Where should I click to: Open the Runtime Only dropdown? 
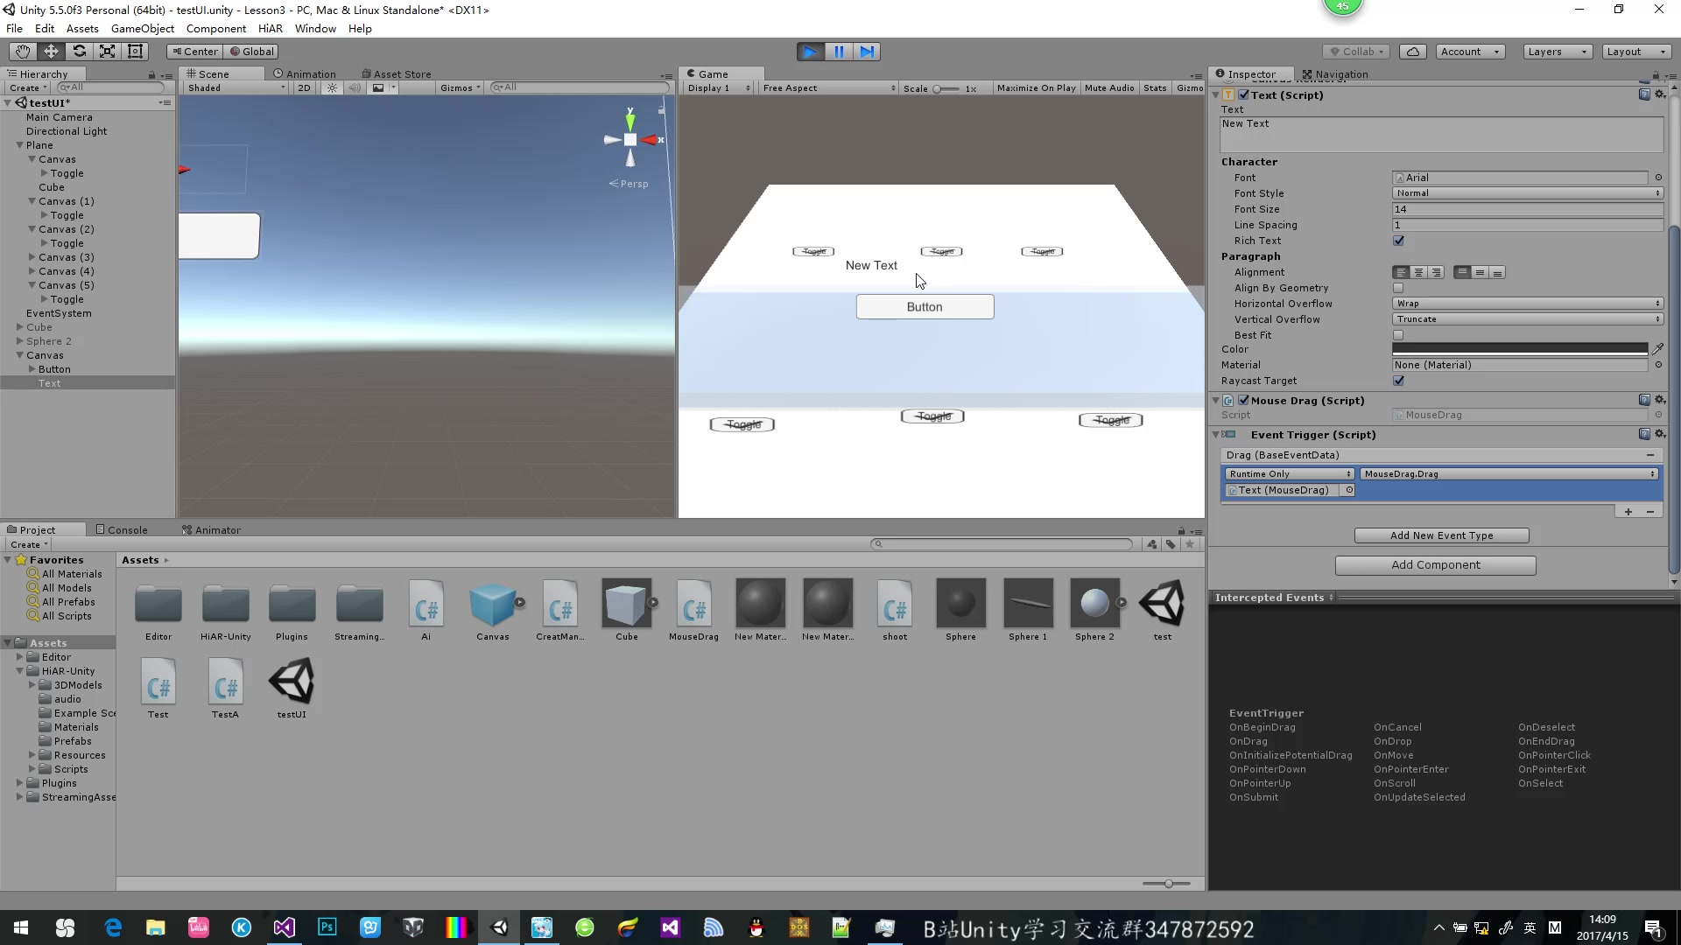coord(1290,474)
